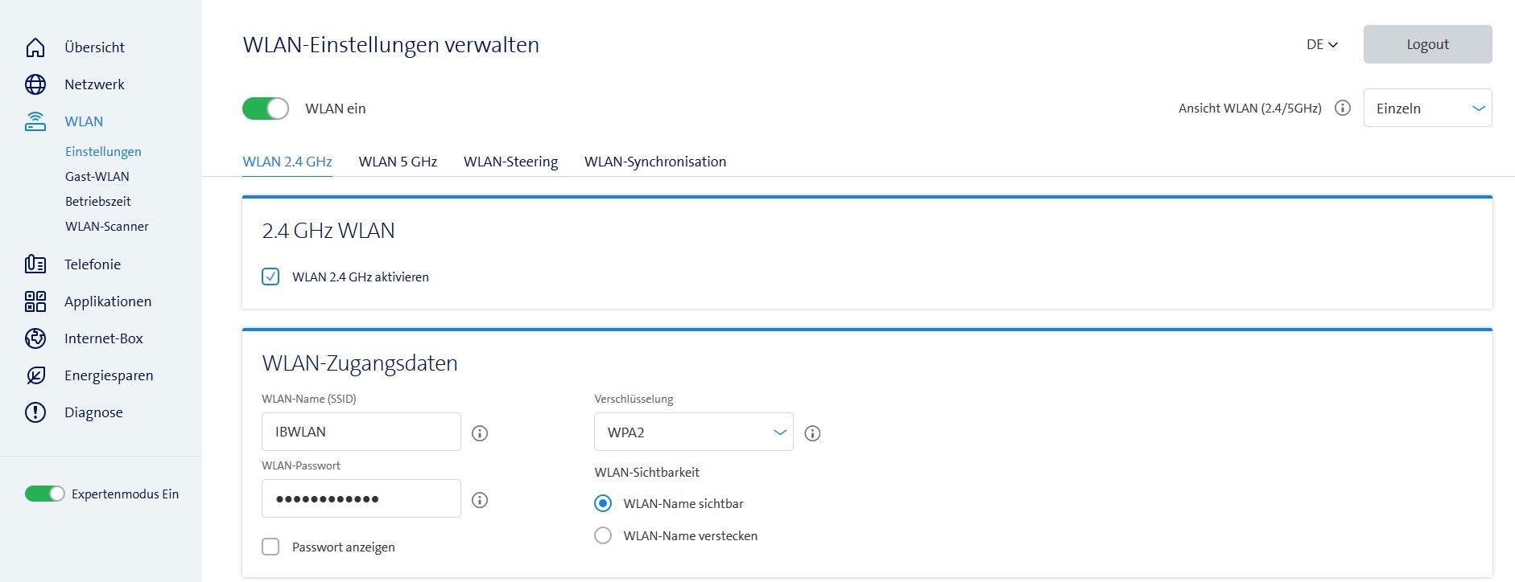Open the DE language dropdown
The image size is (1515, 582).
[x=1322, y=45]
